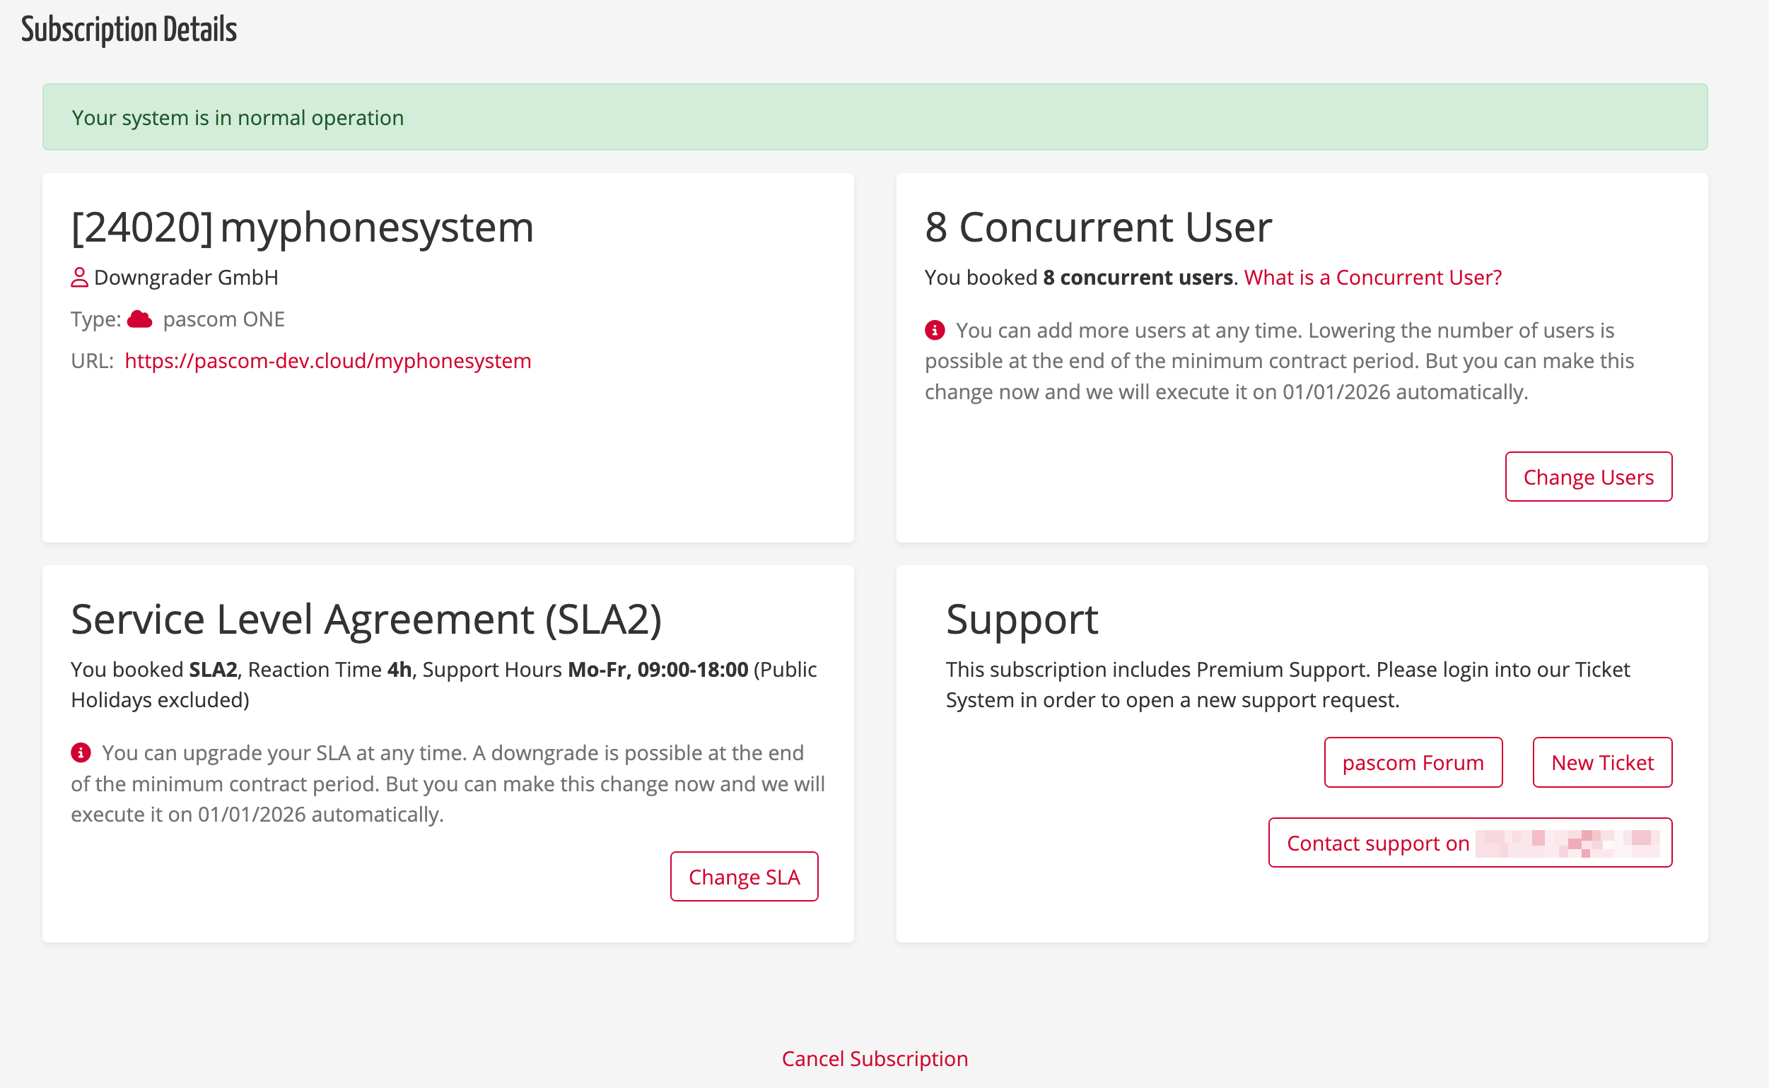Click the Downgrader GmbH customer name
The width and height of the screenshot is (1769, 1088).
pyautogui.click(x=186, y=277)
